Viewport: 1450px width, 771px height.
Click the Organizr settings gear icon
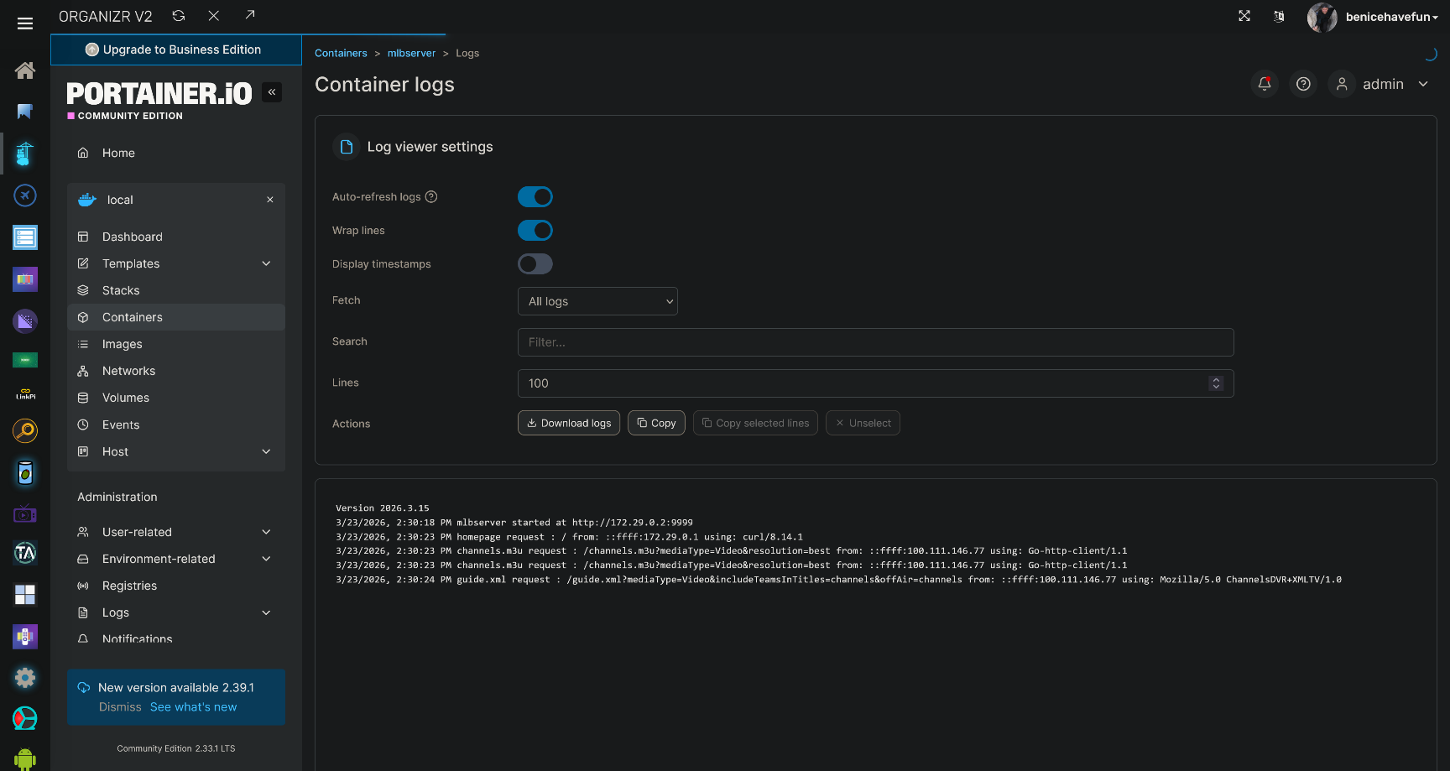pyautogui.click(x=25, y=677)
